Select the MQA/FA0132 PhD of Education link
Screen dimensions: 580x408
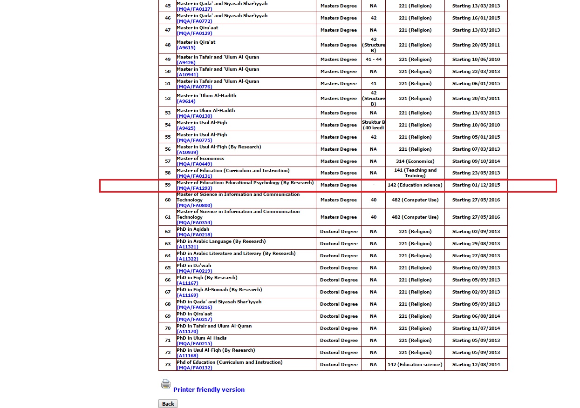[x=194, y=368]
